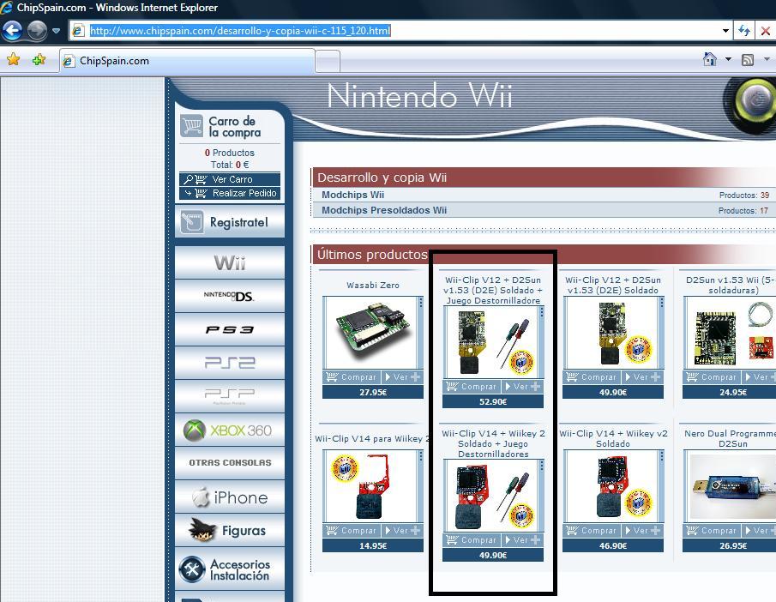Click the Wii-Clip V14 para Wiikey image
Viewport: 776px width, 602px height.
click(x=373, y=486)
